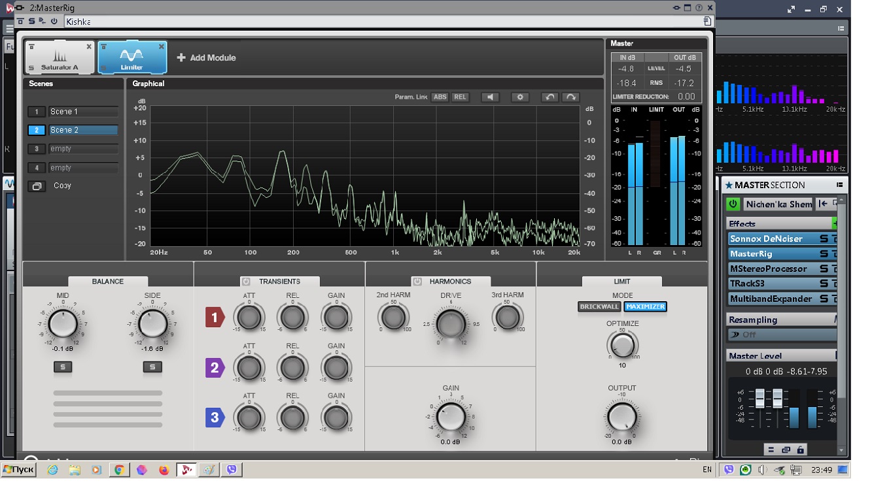This screenshot has height=490, width=872.
Task: Click the redo arrow in Graphical panel
Action: tap(570, 97)
